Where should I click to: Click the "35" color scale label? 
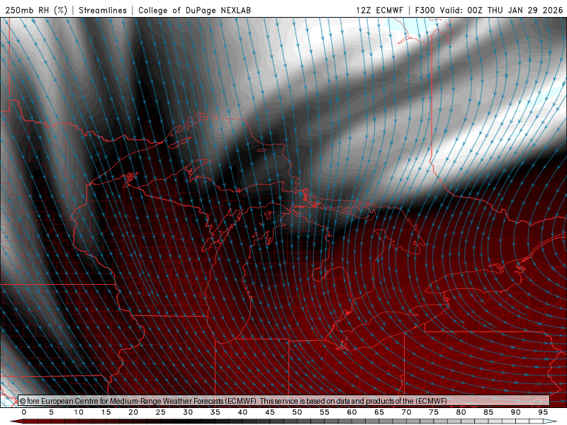[x=215, y=412]
